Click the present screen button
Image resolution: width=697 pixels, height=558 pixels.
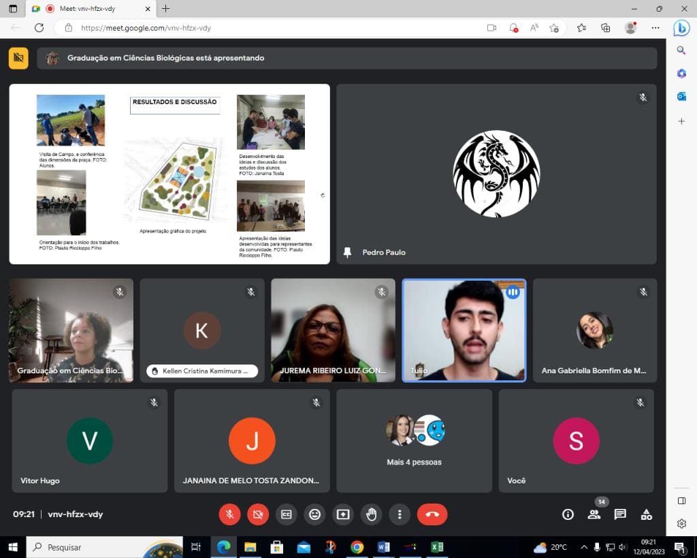point(343,514)
